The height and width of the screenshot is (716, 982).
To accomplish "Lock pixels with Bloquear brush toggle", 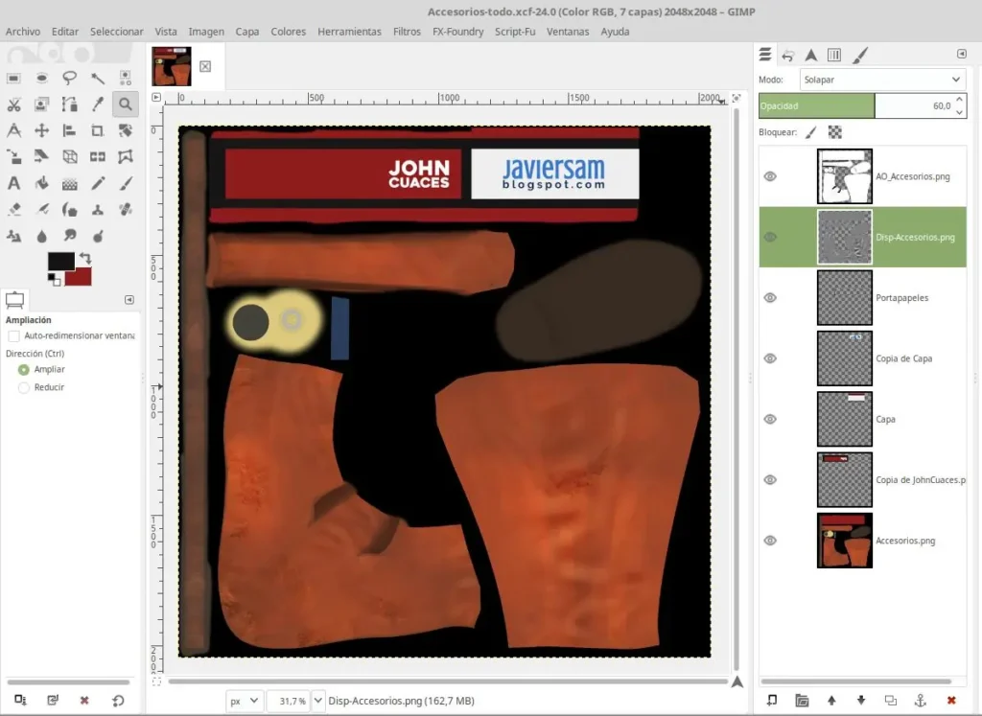I will pyautogui.click(x=811, y=132).
